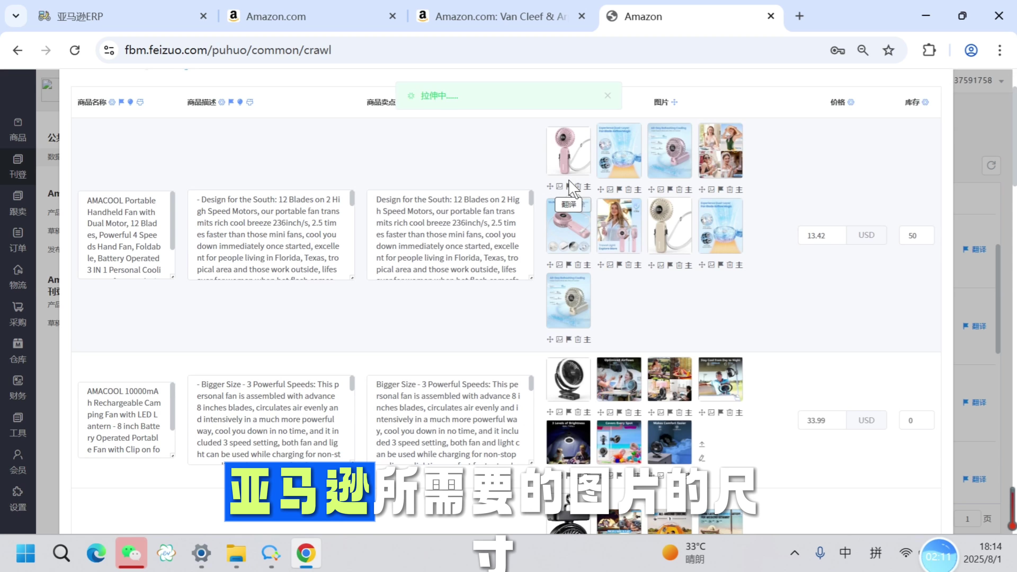
Task: Click the refresh button in the right panel
Action: [x=991, y=166]
